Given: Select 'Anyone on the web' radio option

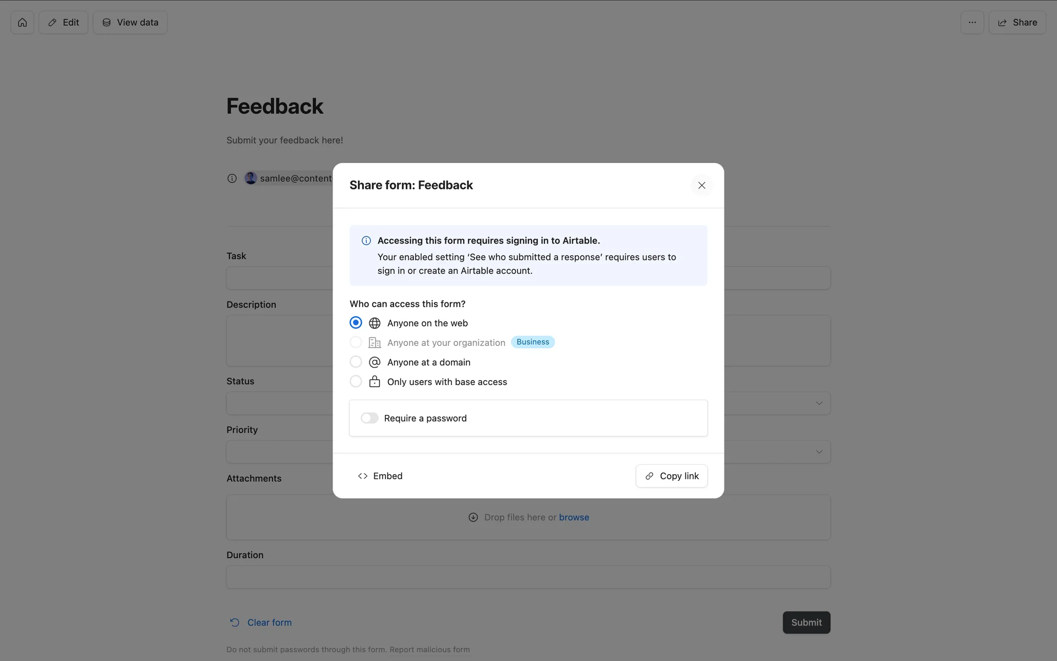Looking at the screenshot, I should coord(356,323).
